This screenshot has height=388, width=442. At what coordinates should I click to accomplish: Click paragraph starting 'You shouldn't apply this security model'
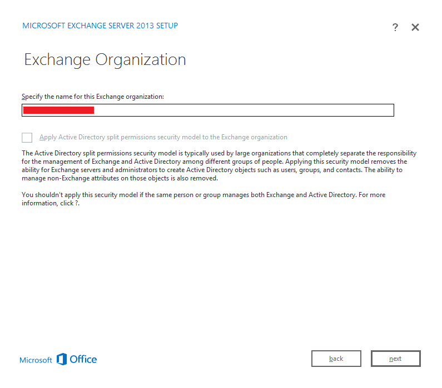point(203,199)
